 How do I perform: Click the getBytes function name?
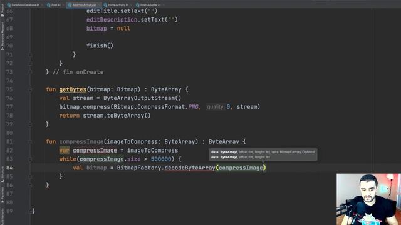click(x=73, y=89)
